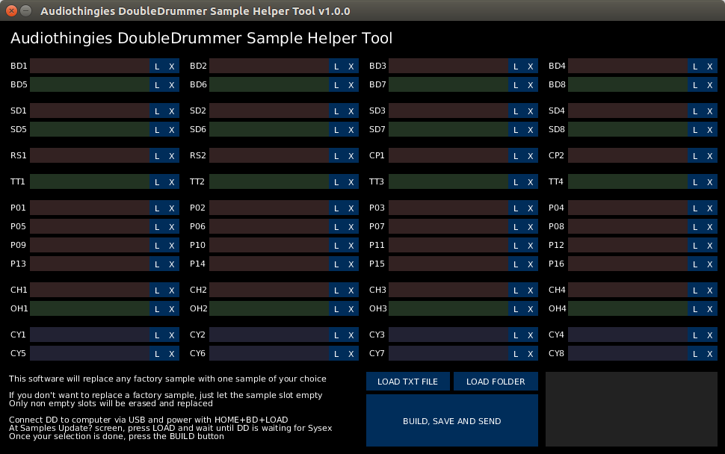Clear the BD4 slot using X
The height and width of the screenshot is (454, 725).
point(710,66)
